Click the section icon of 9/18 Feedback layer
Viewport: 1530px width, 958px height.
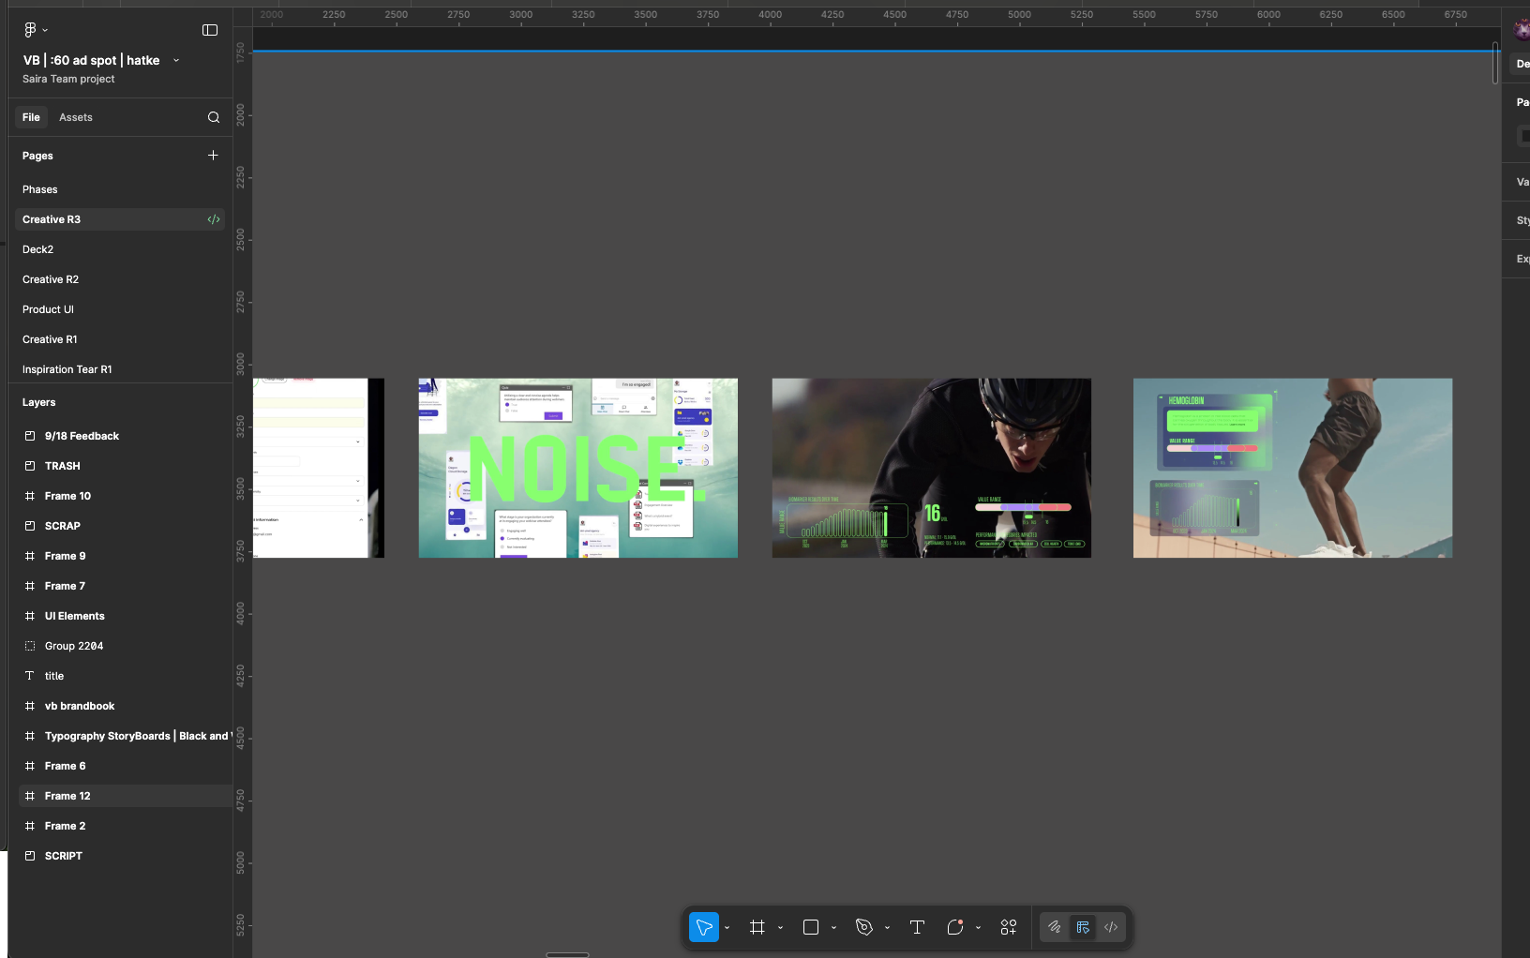click(x=30, y=436)
